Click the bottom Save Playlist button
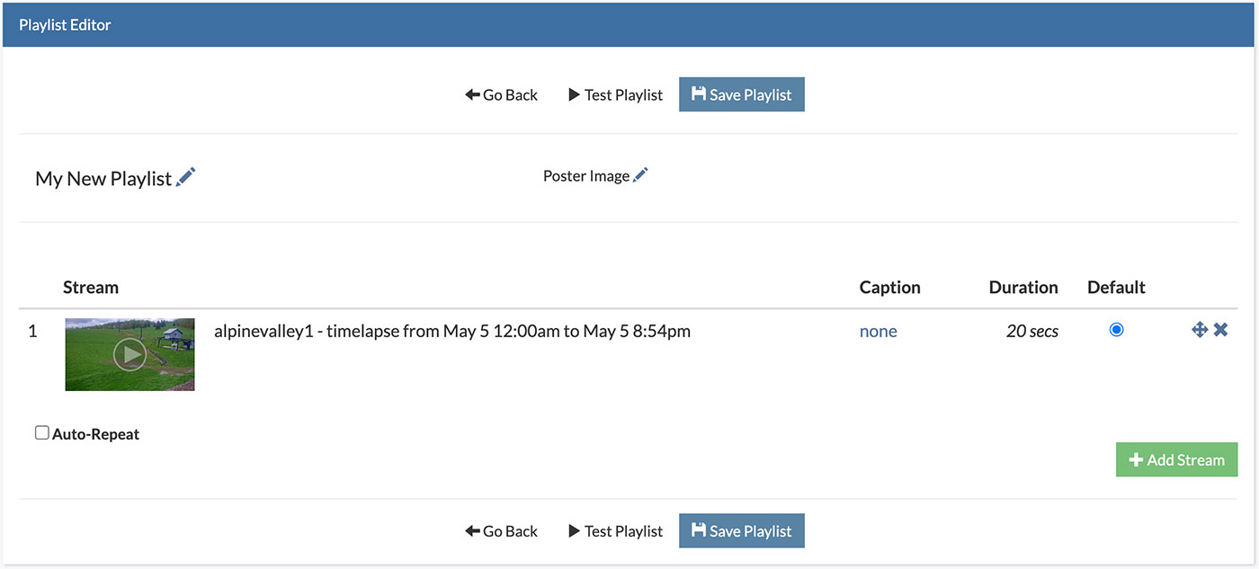 tap(742, 530)
